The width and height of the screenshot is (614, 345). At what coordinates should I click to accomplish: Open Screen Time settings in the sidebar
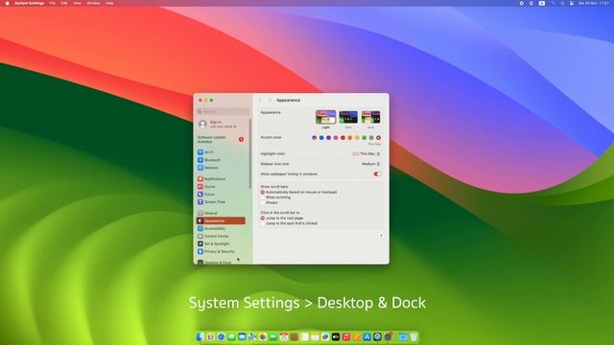[221, 202]
